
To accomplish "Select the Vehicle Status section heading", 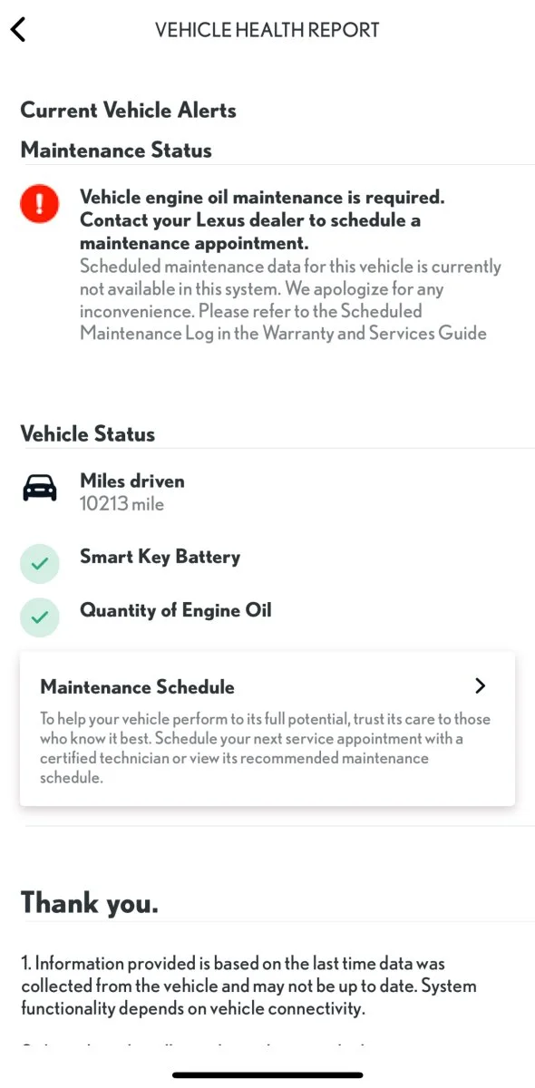I will pyautogui.click(x=88, y=434).
